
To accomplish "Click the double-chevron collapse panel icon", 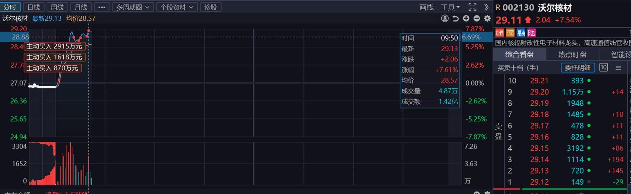I will click(x=486, y=7).
